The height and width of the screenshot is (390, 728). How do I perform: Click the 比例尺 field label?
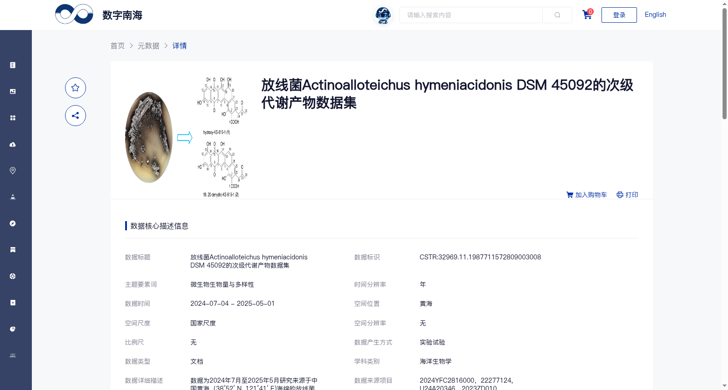(x=134, y=342)
